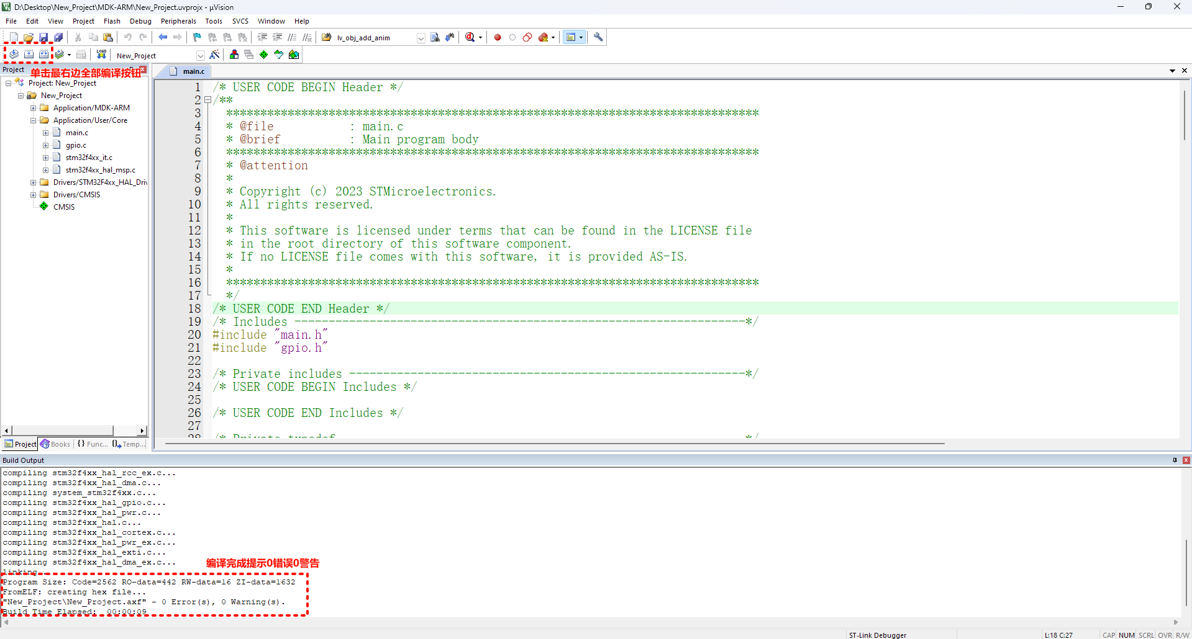Viewport: 1192px width, 639px height.
Task: Open Options for Target magic wand icon
Action: [215, 55]
